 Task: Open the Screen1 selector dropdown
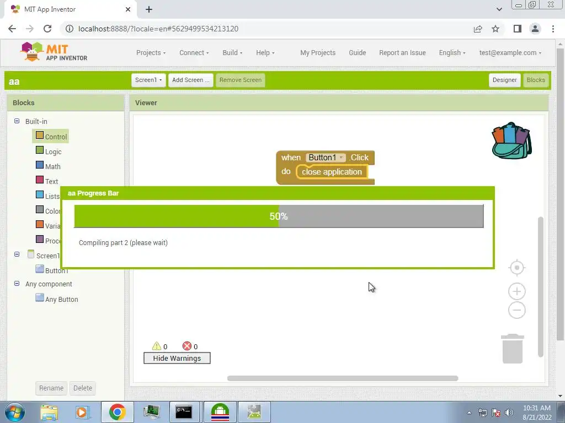click(148, 80)
